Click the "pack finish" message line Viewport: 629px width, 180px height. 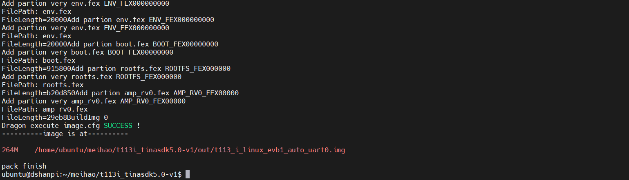coord(24,167)
